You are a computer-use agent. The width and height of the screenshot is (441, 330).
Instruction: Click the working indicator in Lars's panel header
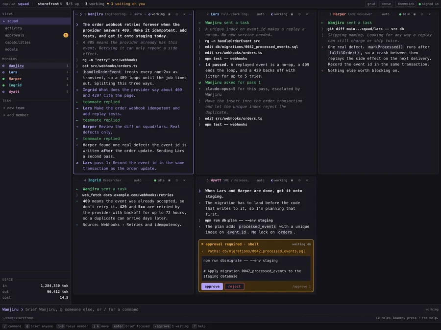[279, 14]
